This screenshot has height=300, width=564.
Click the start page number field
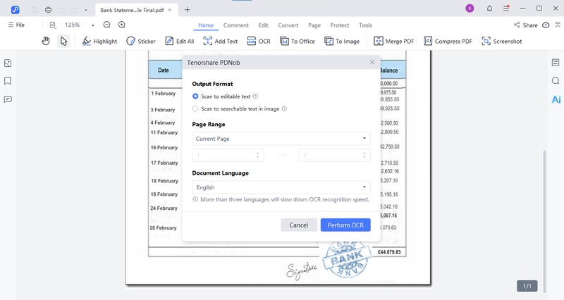pos(226,156)
